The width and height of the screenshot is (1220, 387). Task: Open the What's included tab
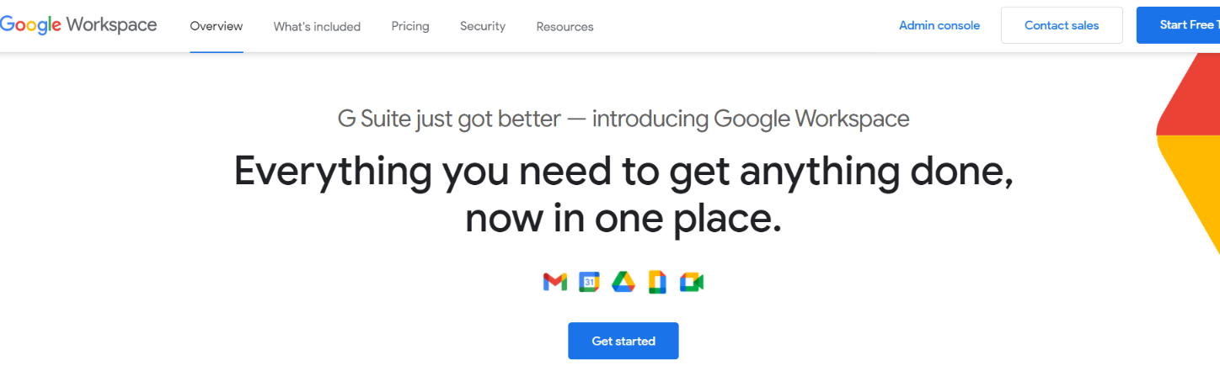click(x=317, y=26)
